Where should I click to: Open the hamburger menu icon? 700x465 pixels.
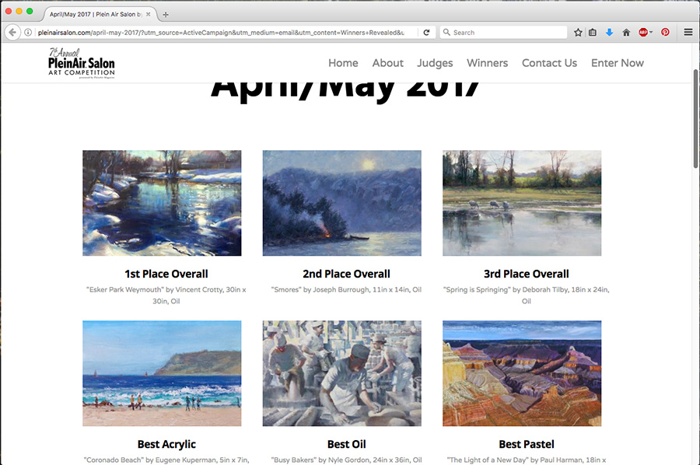[688, 32]
